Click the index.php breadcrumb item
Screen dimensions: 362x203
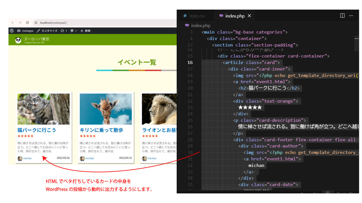(201, 25)
